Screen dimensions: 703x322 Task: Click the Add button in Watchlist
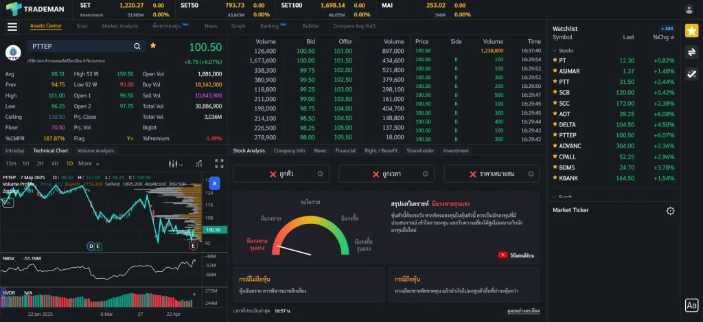pos(666,29)
